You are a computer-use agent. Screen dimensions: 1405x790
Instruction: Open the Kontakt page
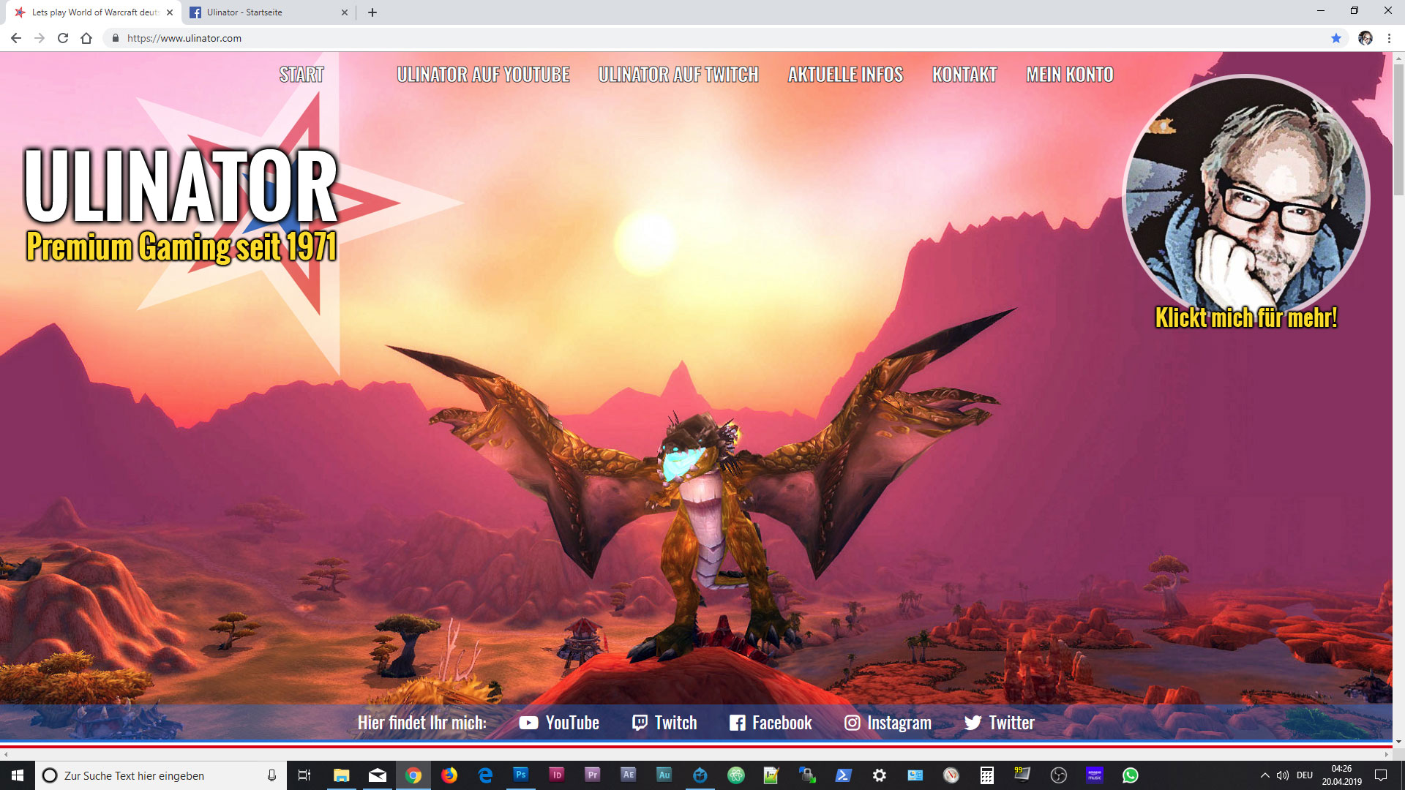pyautogui.click(x=964, y=75)
